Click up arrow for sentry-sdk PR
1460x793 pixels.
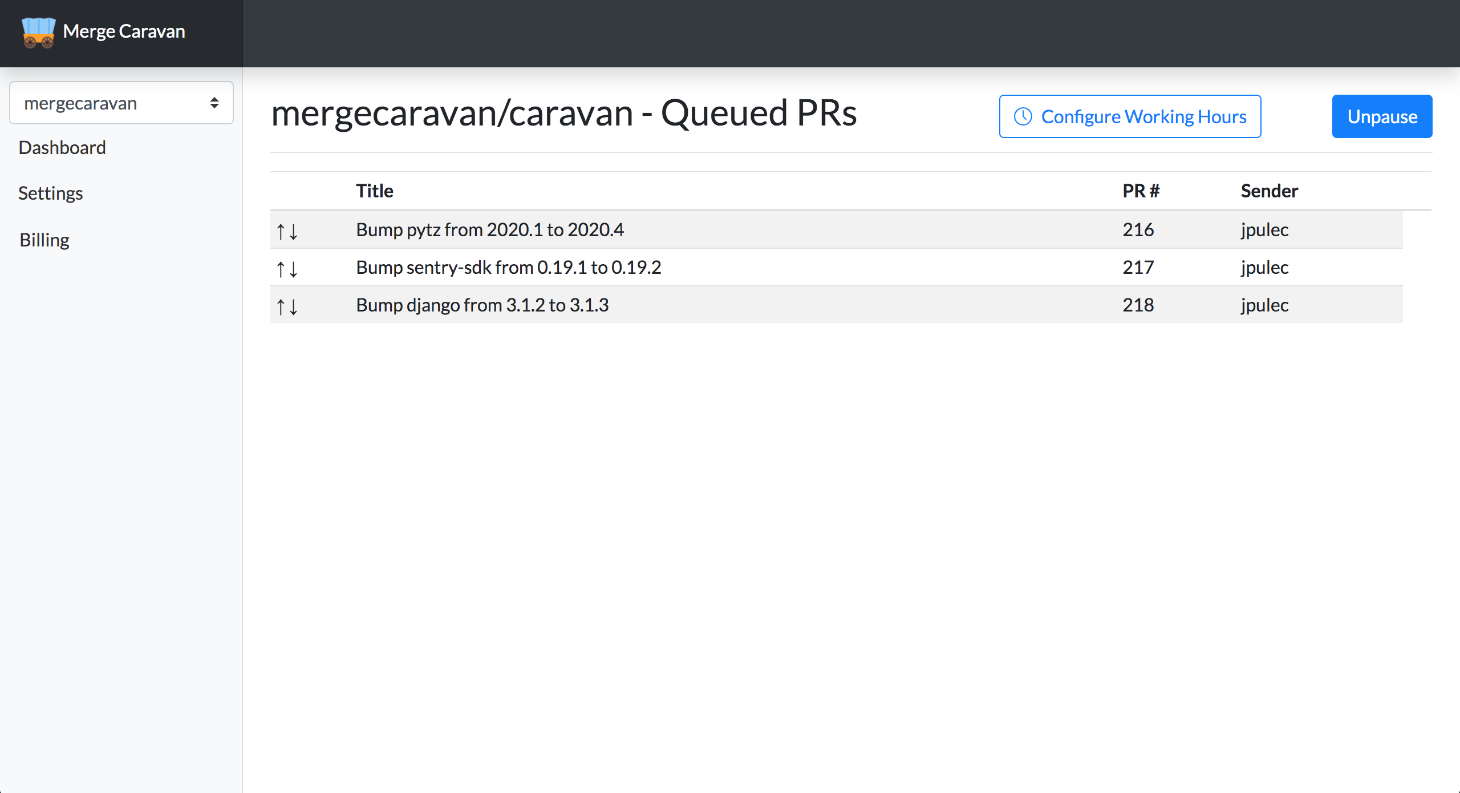tap(281, 269)
